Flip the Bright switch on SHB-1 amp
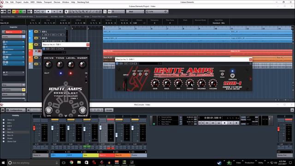 (140, 74)
